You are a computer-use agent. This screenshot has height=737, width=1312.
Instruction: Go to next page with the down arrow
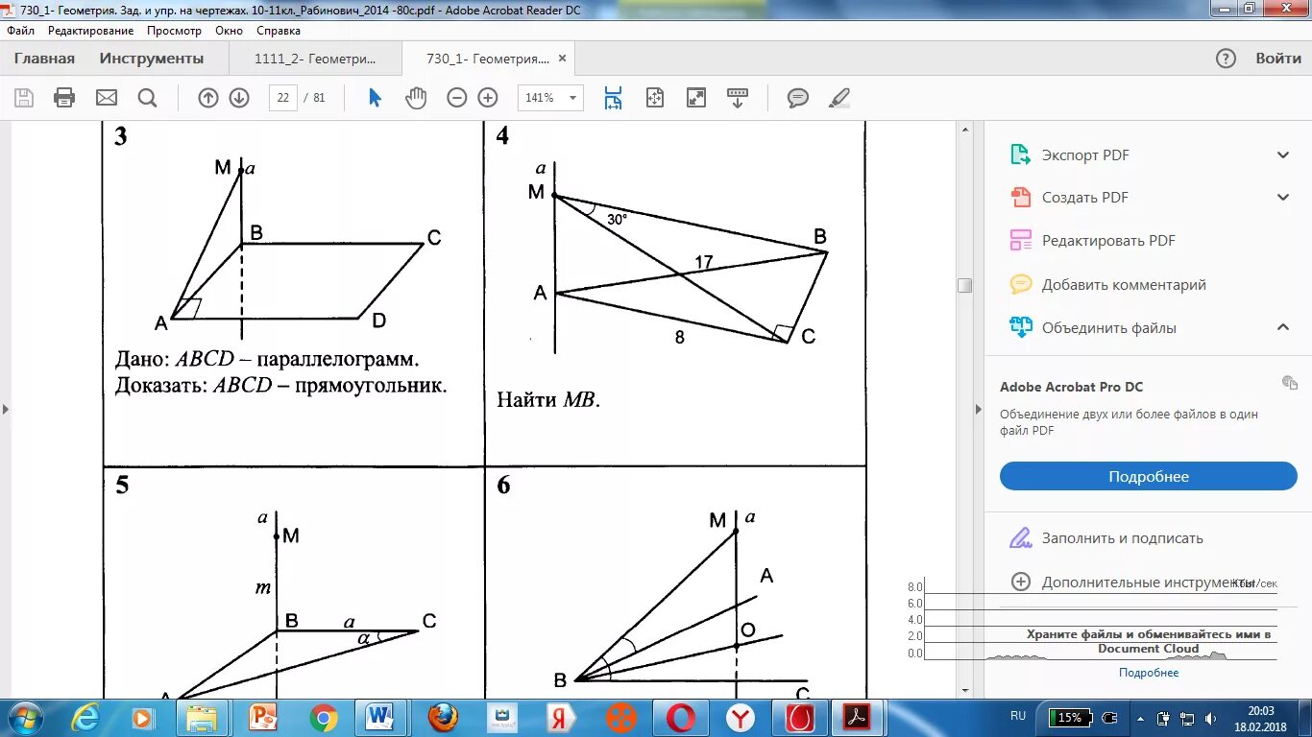pyautogui.click(x=239, y=98)
